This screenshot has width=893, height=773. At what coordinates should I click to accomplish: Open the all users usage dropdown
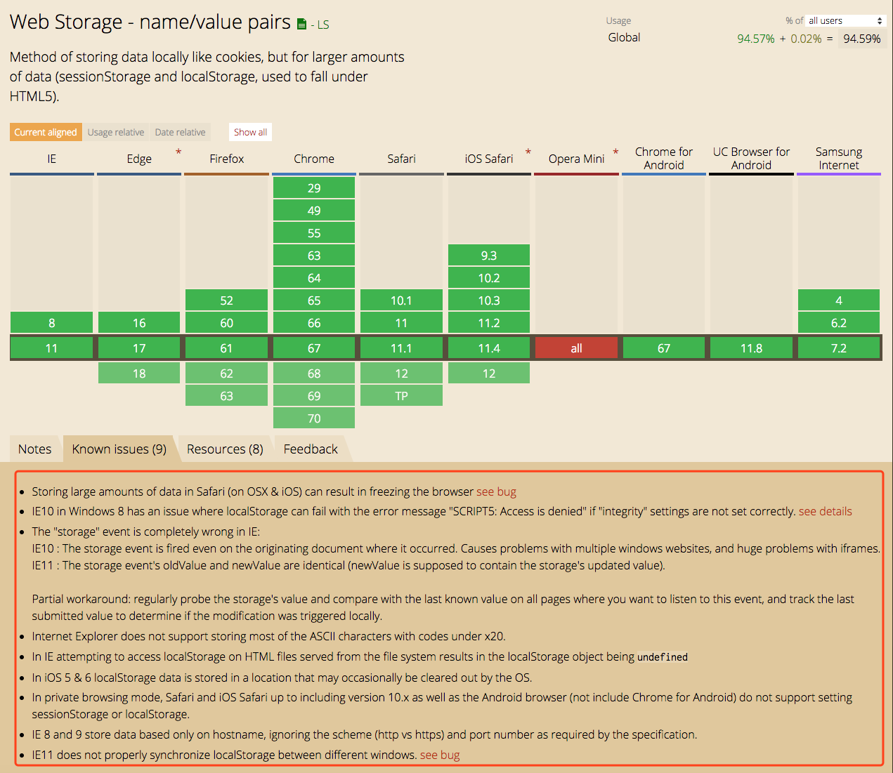(x=845, y=21)
